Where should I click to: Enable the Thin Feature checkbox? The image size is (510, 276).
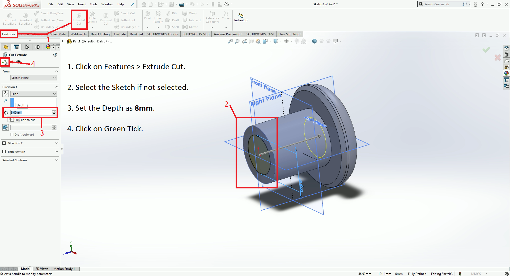[x=4, y=152]
